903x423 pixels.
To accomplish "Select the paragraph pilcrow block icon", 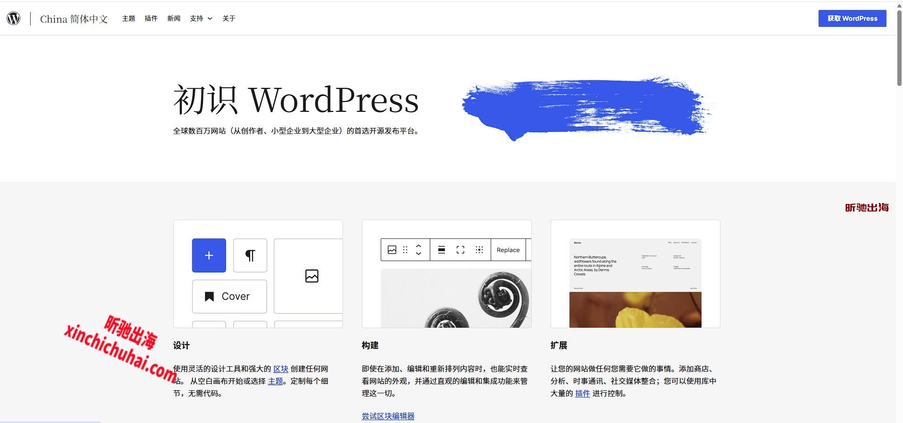I will (250, 255).
